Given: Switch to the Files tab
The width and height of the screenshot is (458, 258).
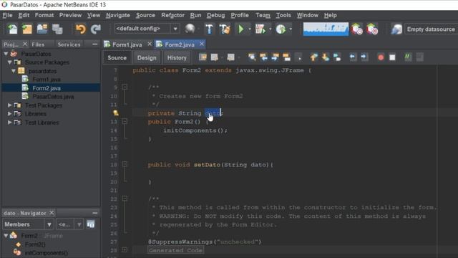Looking at the screenshot, I should click(x=38, y=44).
